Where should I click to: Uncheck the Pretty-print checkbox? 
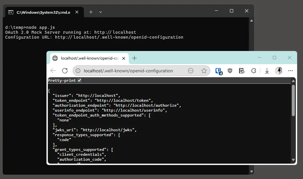tap(80, 81)
